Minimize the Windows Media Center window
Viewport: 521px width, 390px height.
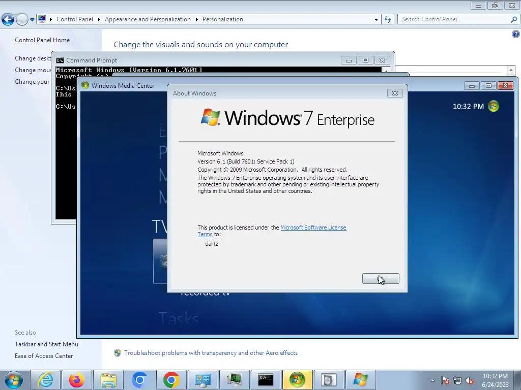point(472,86)
